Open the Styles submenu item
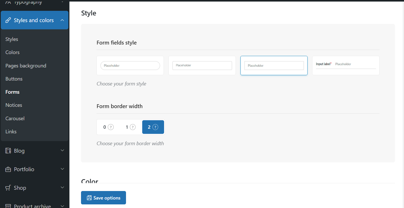The width and height of the screenshot is (404, 208). coord(12,39)
